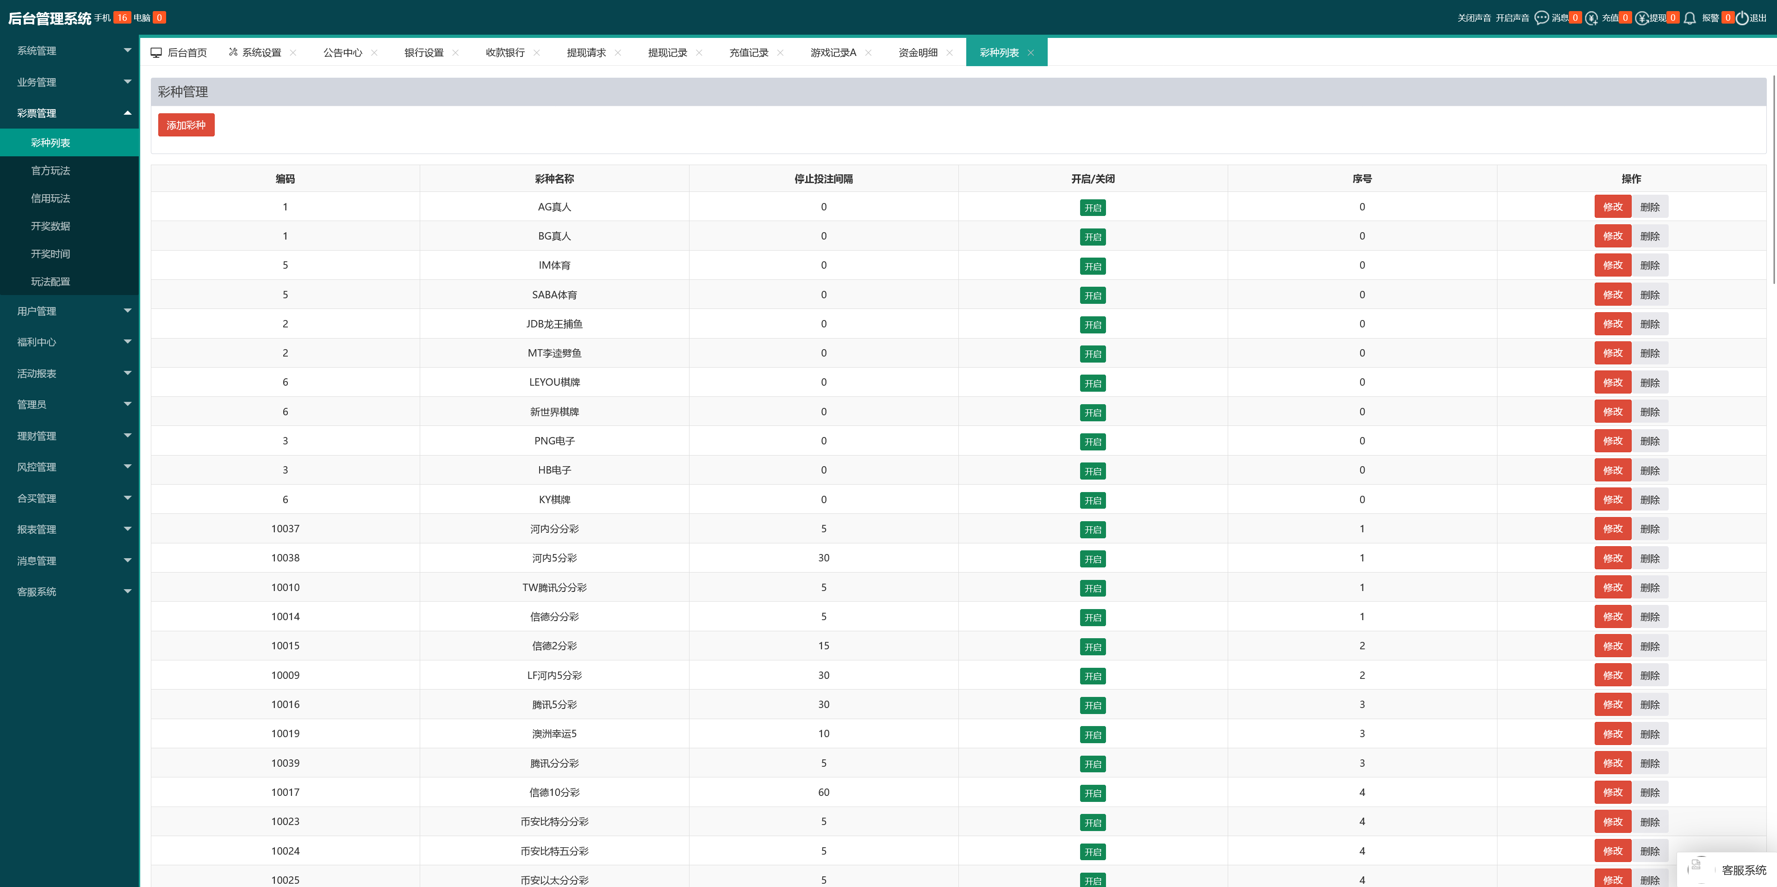Click the page vertical scrollbar
The image size is (1777, 887).
click(x=1774, y=179)
